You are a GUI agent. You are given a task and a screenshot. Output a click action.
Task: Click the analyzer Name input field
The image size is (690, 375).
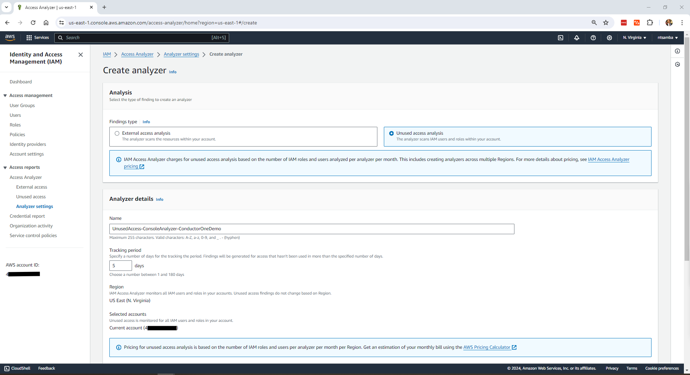click(x=312, y=229)
